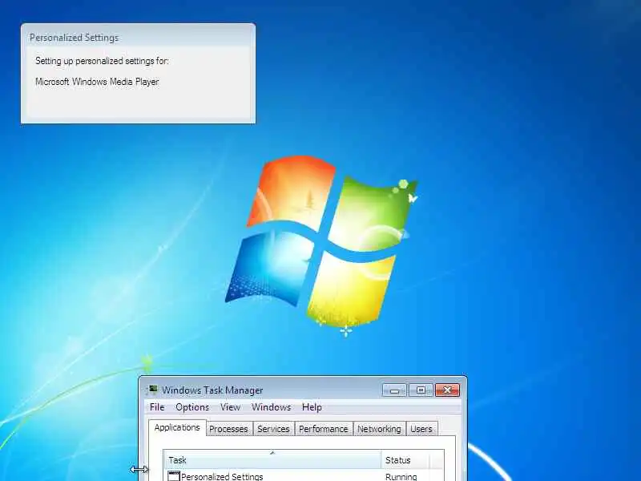Maximize the Windows Task Manager window
The width and height of the screenshot is (641, 481).
420,390
